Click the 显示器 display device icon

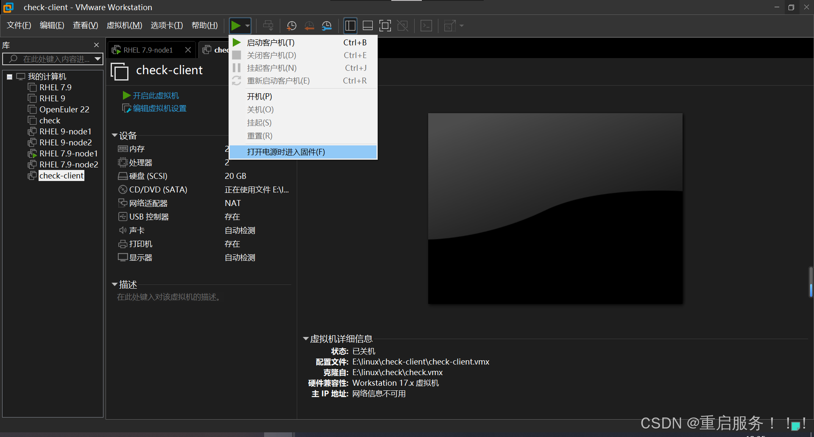123,257
